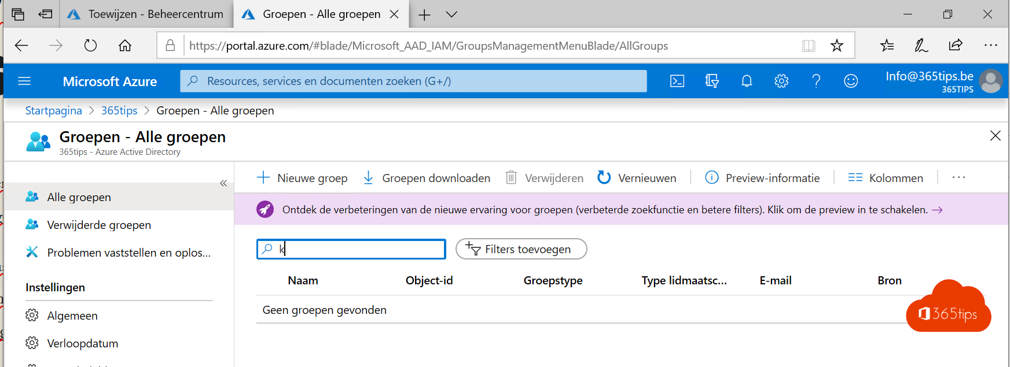Open Cloud Shell from the top bar
Image resolution: width=1010 pixels, height=367 pixels.
[x=677, y=81]
